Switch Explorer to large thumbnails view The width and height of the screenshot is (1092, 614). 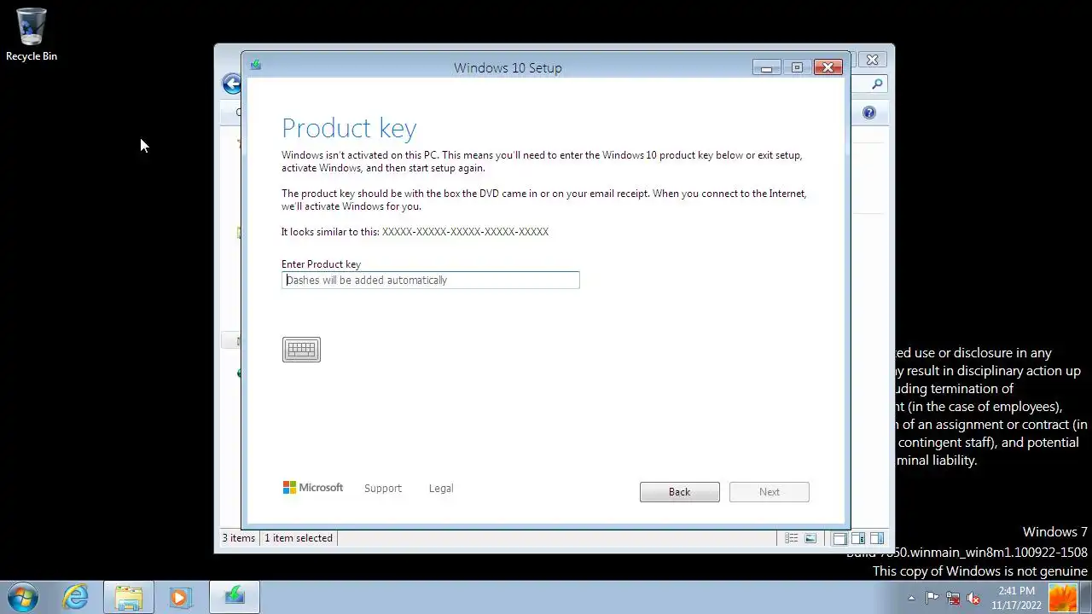(x=810, y=538)
